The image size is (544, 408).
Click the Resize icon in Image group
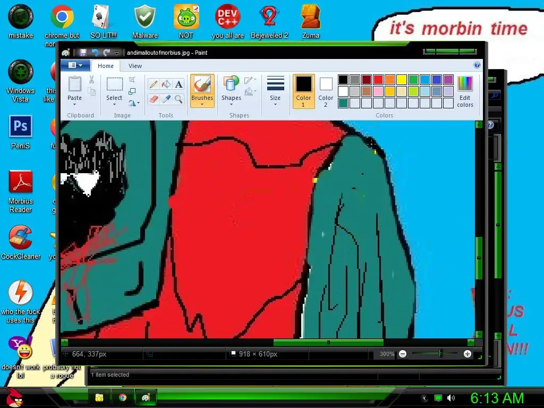132,91
